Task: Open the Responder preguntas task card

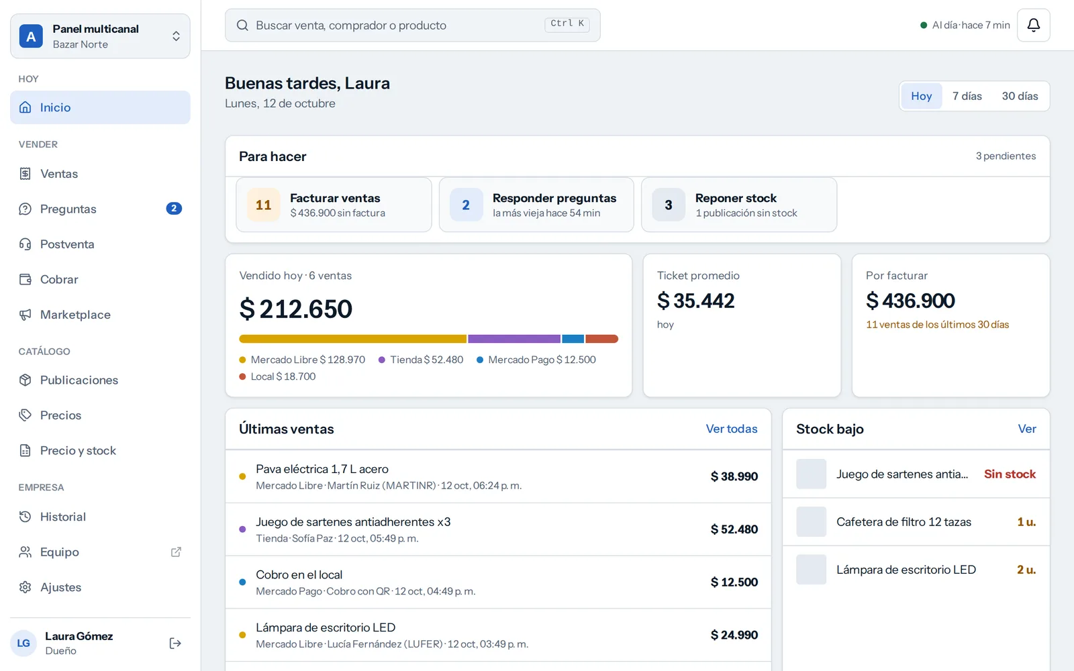Action: (536, 205)
